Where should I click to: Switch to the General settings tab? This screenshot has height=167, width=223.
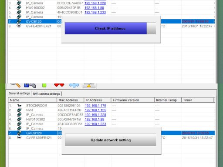click(19, 94)
